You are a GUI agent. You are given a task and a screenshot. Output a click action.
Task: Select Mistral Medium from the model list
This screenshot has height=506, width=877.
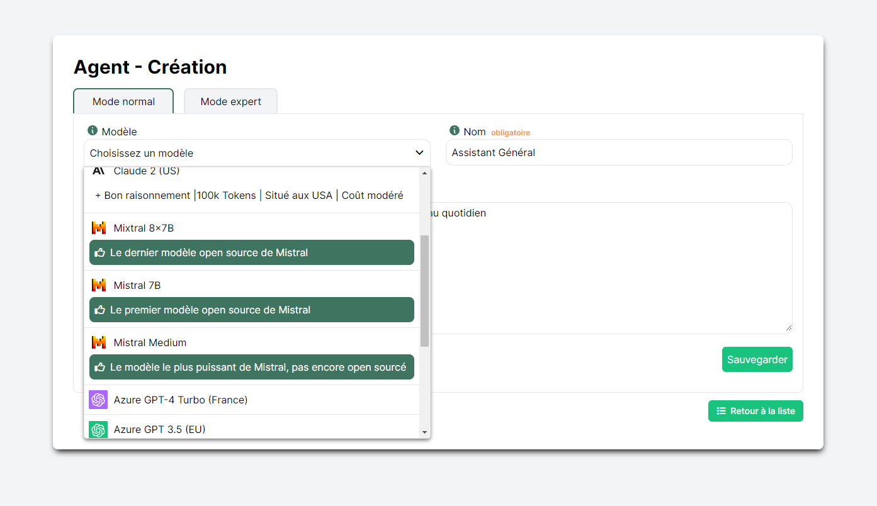[x=150, y=342]
